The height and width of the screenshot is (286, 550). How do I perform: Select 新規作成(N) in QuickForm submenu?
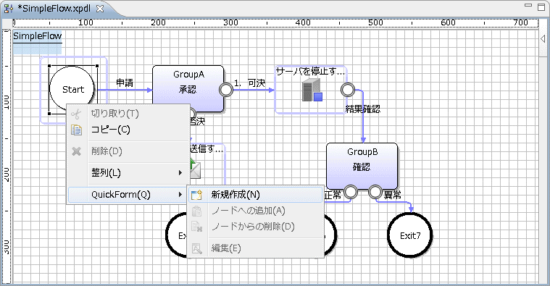click(x=255, y=195)
